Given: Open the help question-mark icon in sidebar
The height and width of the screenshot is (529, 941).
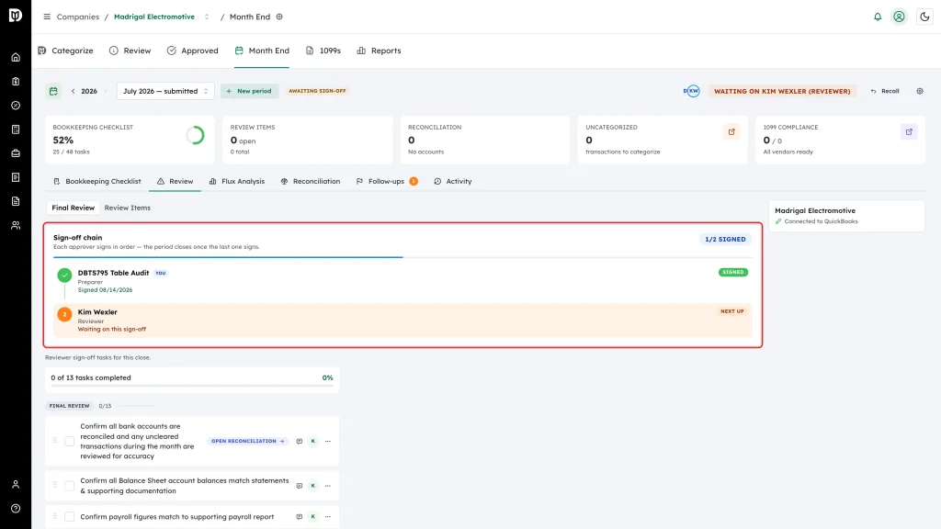Looking at the screenshot, I should coord(16,509).
